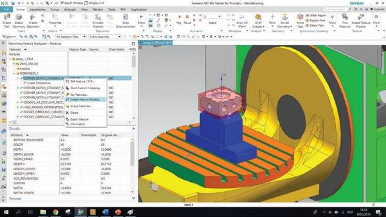The height and width of the screenshot is (217, 386).
Task: Collapse the setup_1_FBM tree node
Action: pos(11,59)
